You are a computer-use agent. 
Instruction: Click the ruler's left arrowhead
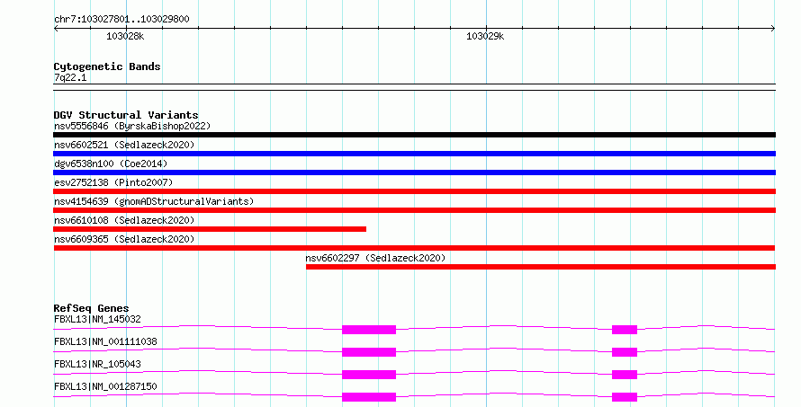tap(56, 29)
